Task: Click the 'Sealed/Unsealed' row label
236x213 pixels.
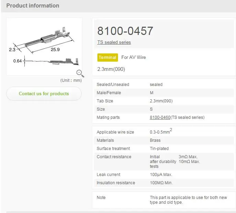Action: pos(113,85)
